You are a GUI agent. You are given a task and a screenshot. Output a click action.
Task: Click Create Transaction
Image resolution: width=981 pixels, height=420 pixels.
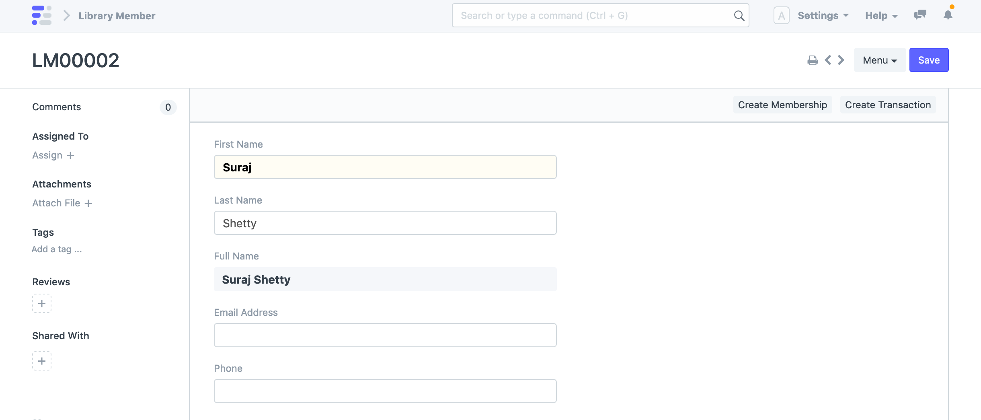[888, 105]
